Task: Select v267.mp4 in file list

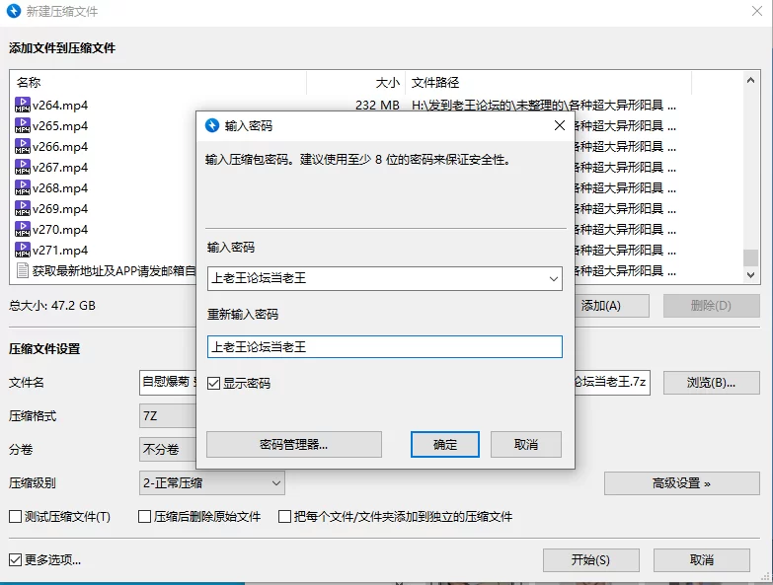Action: [60, 167]
